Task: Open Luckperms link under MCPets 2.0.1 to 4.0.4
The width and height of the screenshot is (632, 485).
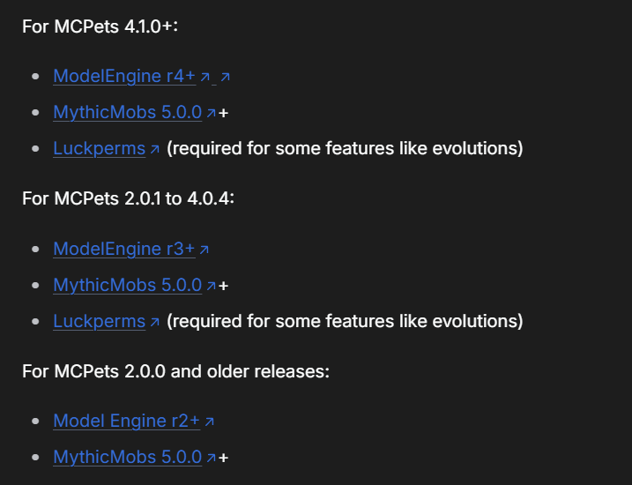Action: (99, 321)
